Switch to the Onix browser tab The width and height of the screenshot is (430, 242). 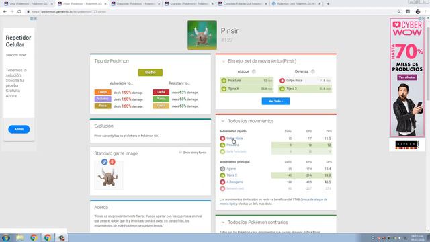(28, 4)
